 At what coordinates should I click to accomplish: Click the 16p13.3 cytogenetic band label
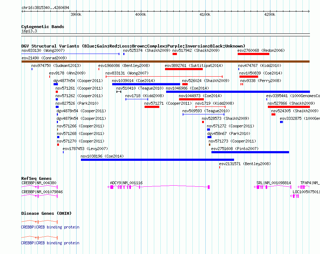coord(29,31)
